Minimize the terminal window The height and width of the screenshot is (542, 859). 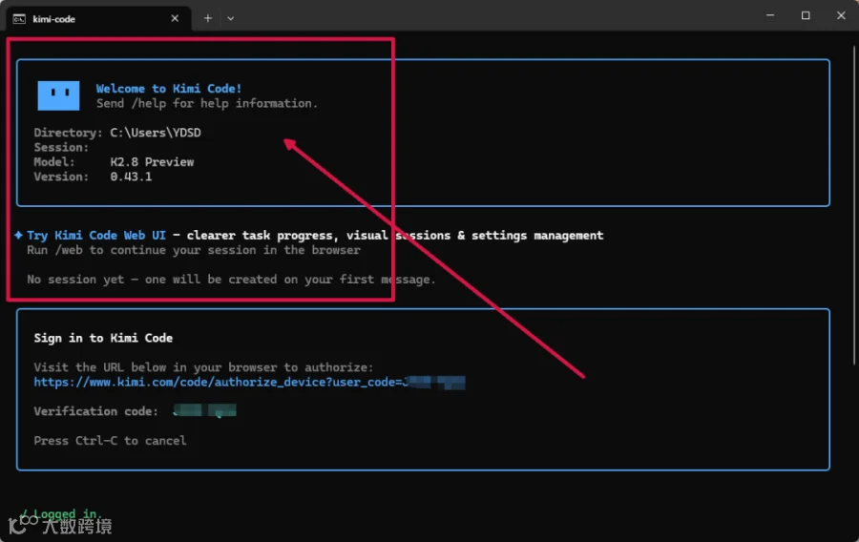click(x=769, y=15)
